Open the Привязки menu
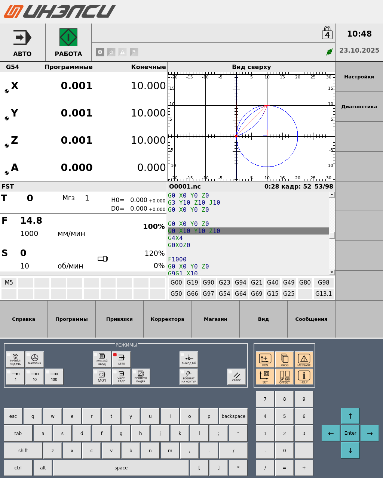 [119, 319]
